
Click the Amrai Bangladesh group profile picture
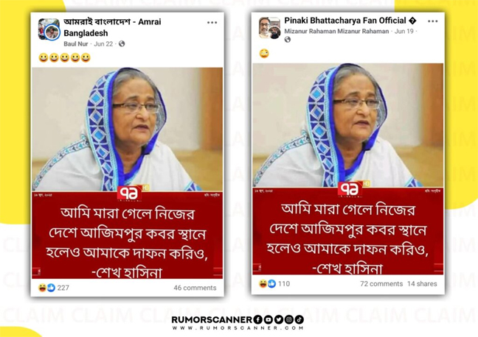[49, 29]
